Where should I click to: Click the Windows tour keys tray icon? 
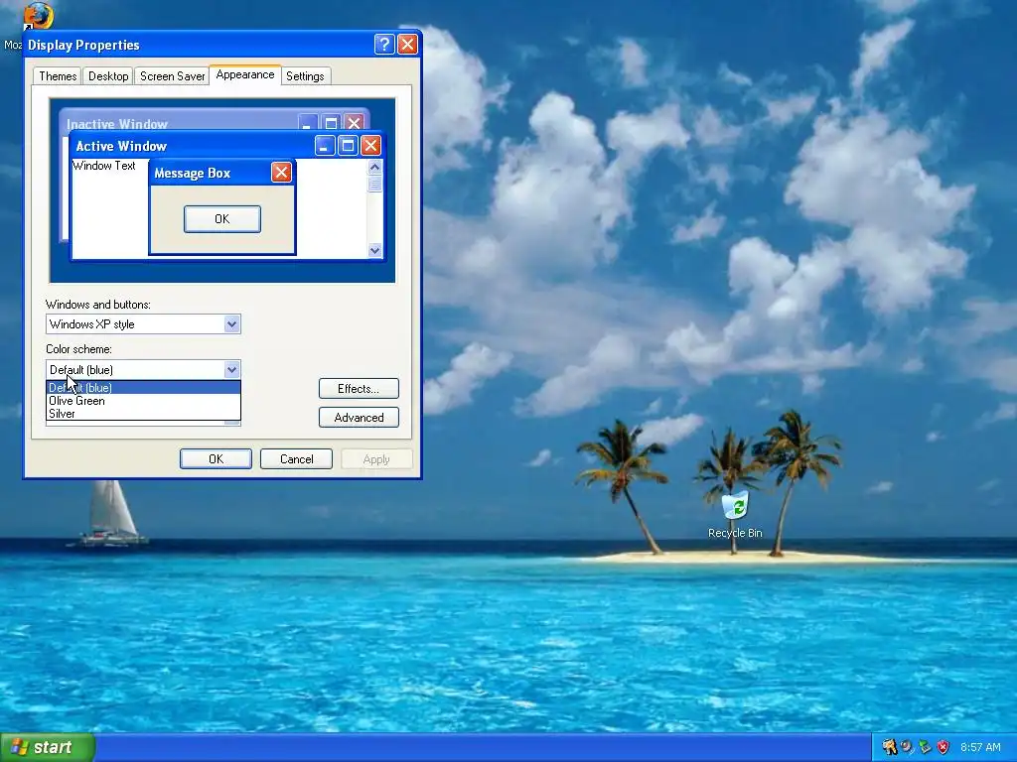(x=889, y=747)
